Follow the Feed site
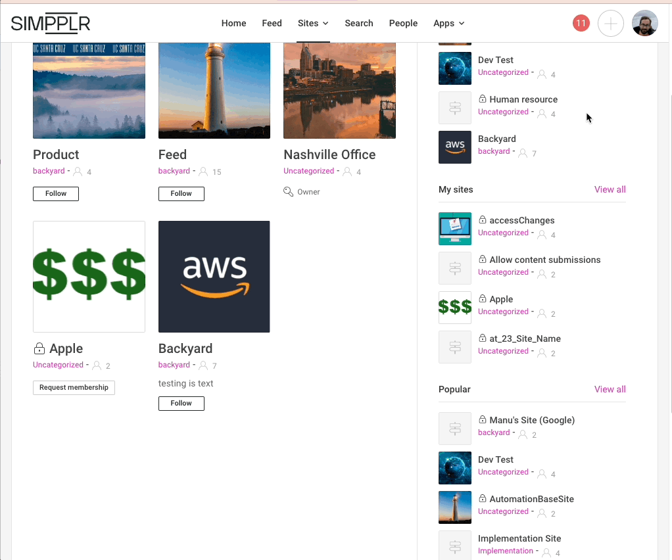 point(181,193)
